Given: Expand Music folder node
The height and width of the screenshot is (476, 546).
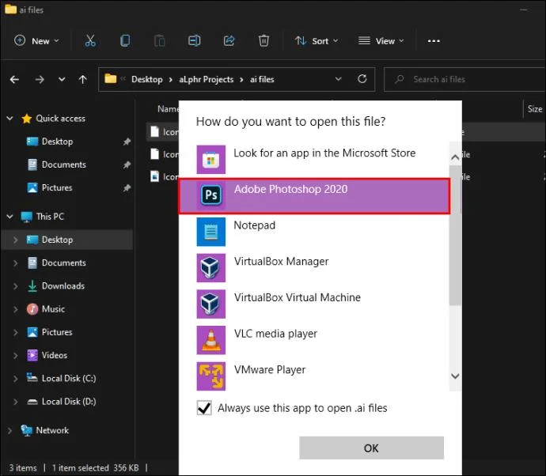Looking at the screenshot, I should (15, 309).
